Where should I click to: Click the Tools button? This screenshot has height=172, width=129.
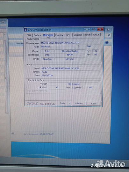[62, 103]
